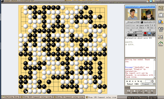
Task: Open the Club icon in the sidebar
Action: pos(161,29)
